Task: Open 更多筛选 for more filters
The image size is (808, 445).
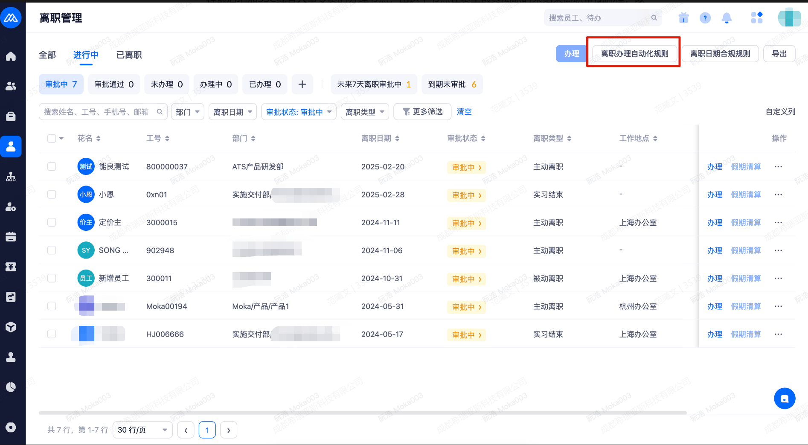Action: pyautogui.click(x=422, y=112)
